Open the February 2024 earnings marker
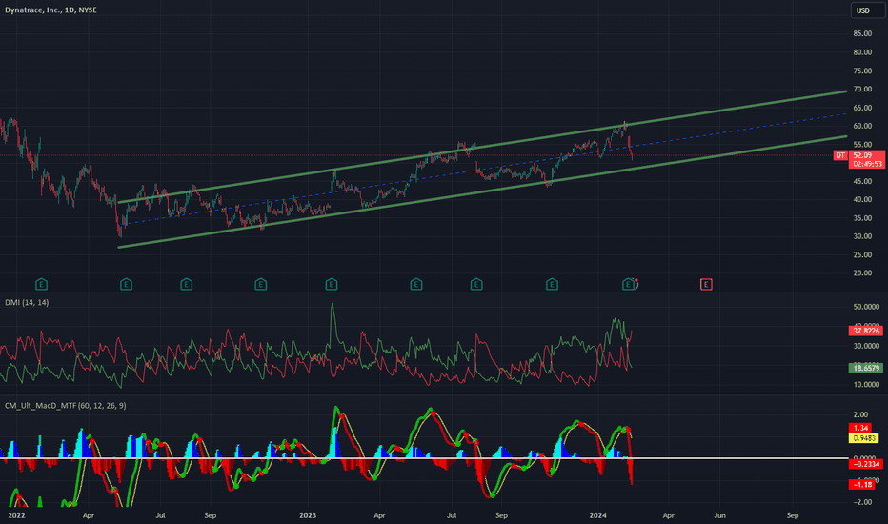The height and width of the screenshot is (524, 888). pos(628,284)
